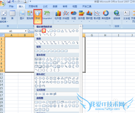The image size is (135, 113).
Task: Click the Save icon in quick access toolbar
Action: click(9, 1)
